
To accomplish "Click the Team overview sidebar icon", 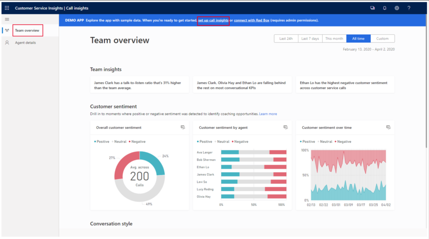I will (x=7, y=30).
